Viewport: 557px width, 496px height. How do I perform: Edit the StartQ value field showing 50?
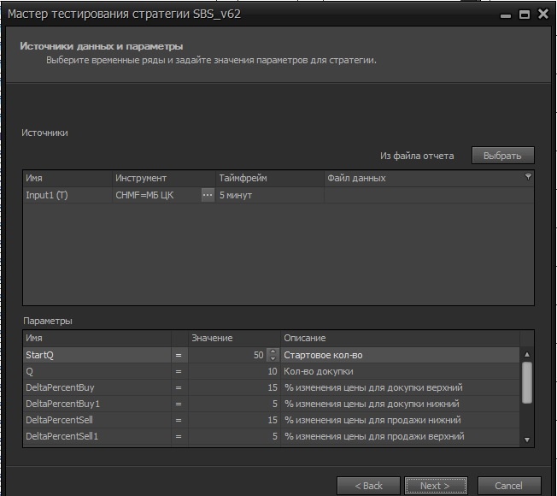tap(227, 355)
